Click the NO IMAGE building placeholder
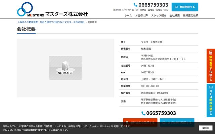 [66, 68]
